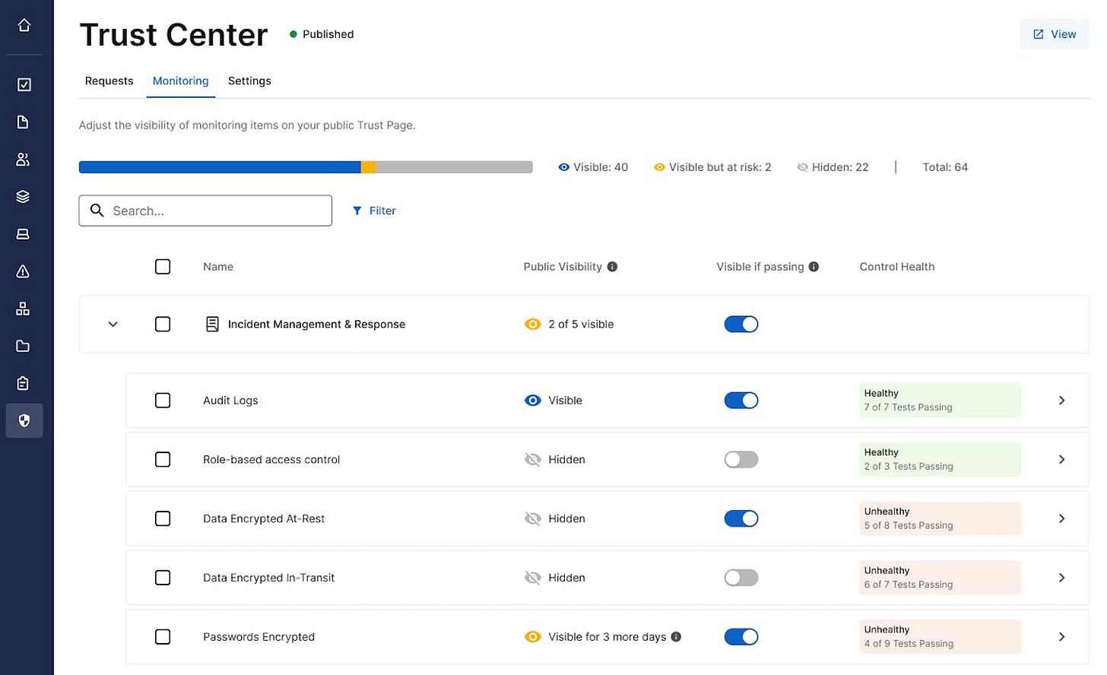Viewport: 1107px width, 675px height.
Task: Click the Audit Logs health status badge
Action: (x=940, y=401)
